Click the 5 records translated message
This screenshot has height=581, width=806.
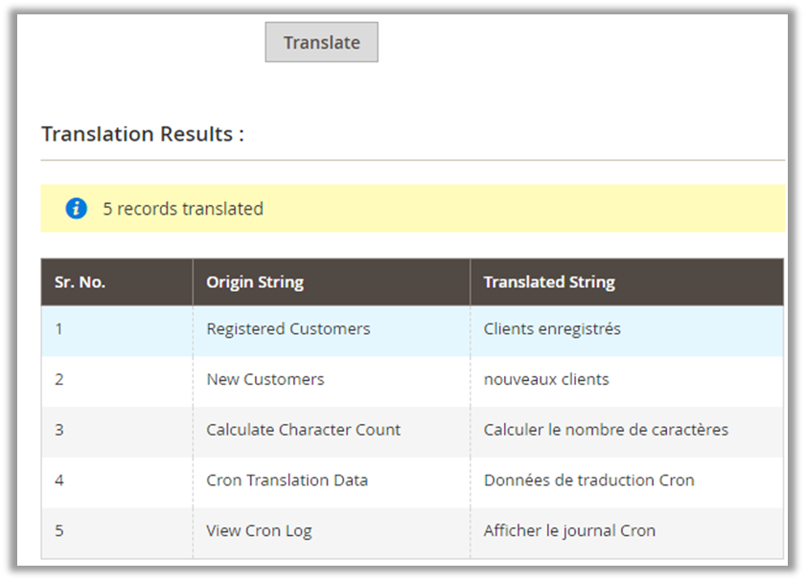tap(183, 209)
